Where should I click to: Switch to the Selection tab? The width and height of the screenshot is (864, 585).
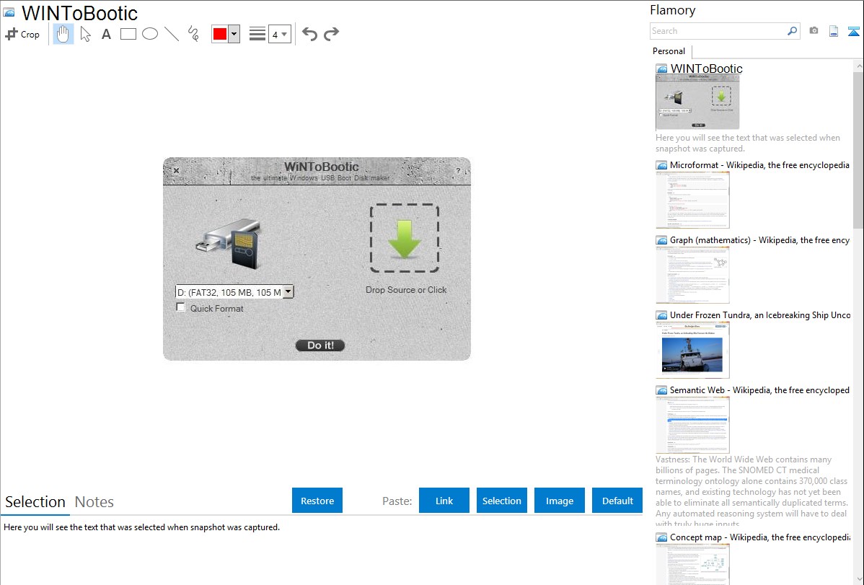click(x=35, y=502)
